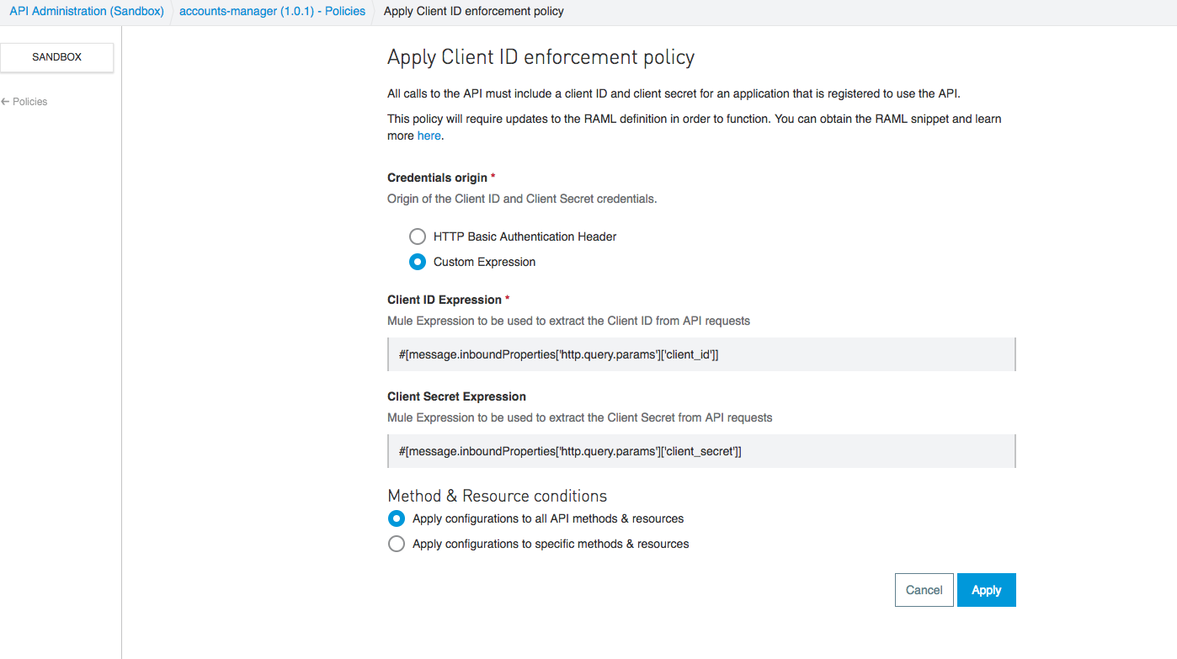Cancel the policy configuration
This screenshot has height=659, width=1177.
coord(924,589)
